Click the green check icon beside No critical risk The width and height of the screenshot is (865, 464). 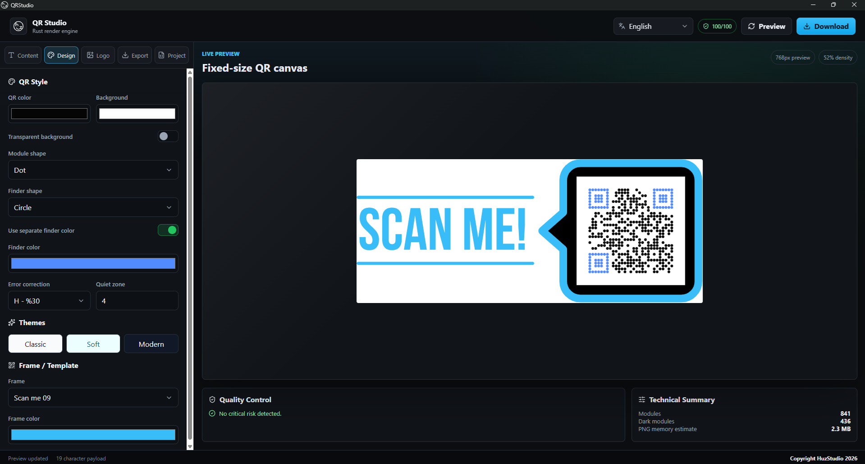coord(212,413)
